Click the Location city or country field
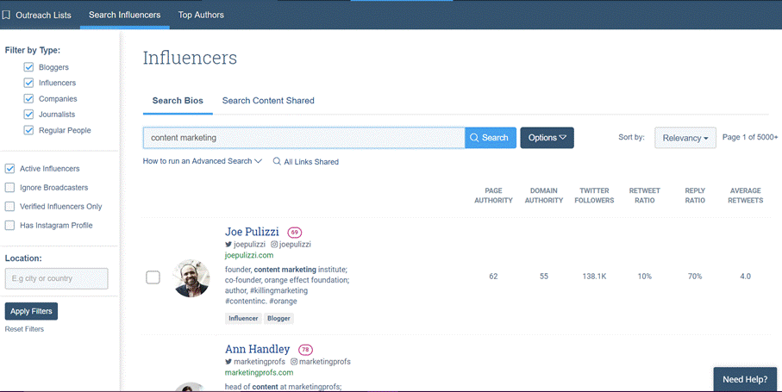The image size is (782, 392). 57,278
